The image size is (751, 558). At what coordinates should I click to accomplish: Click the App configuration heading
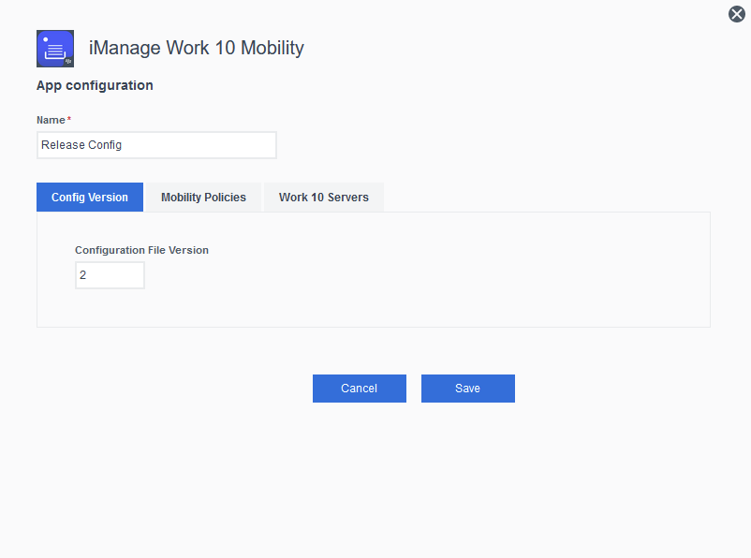coord(95,85)
